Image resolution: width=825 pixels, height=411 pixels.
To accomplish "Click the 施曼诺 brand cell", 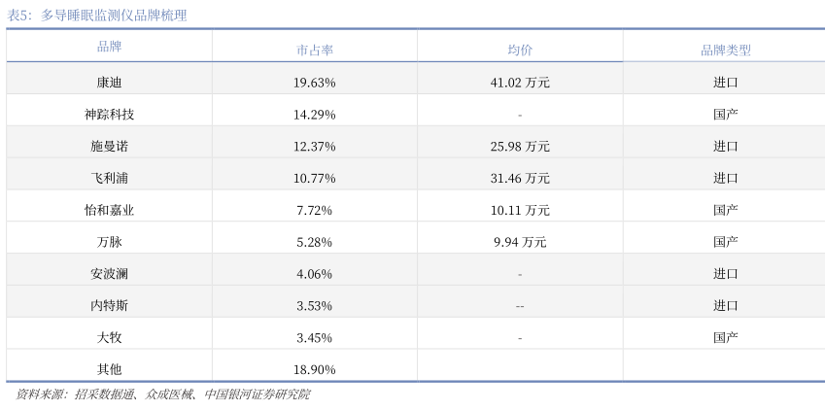I will [109, 147].
